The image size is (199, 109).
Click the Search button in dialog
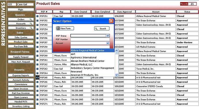coord(102,28)
